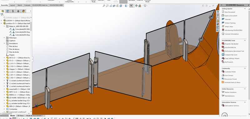Switch to the 3D Views bottom tab
250x119 pixels.
(x=20, y=116)
